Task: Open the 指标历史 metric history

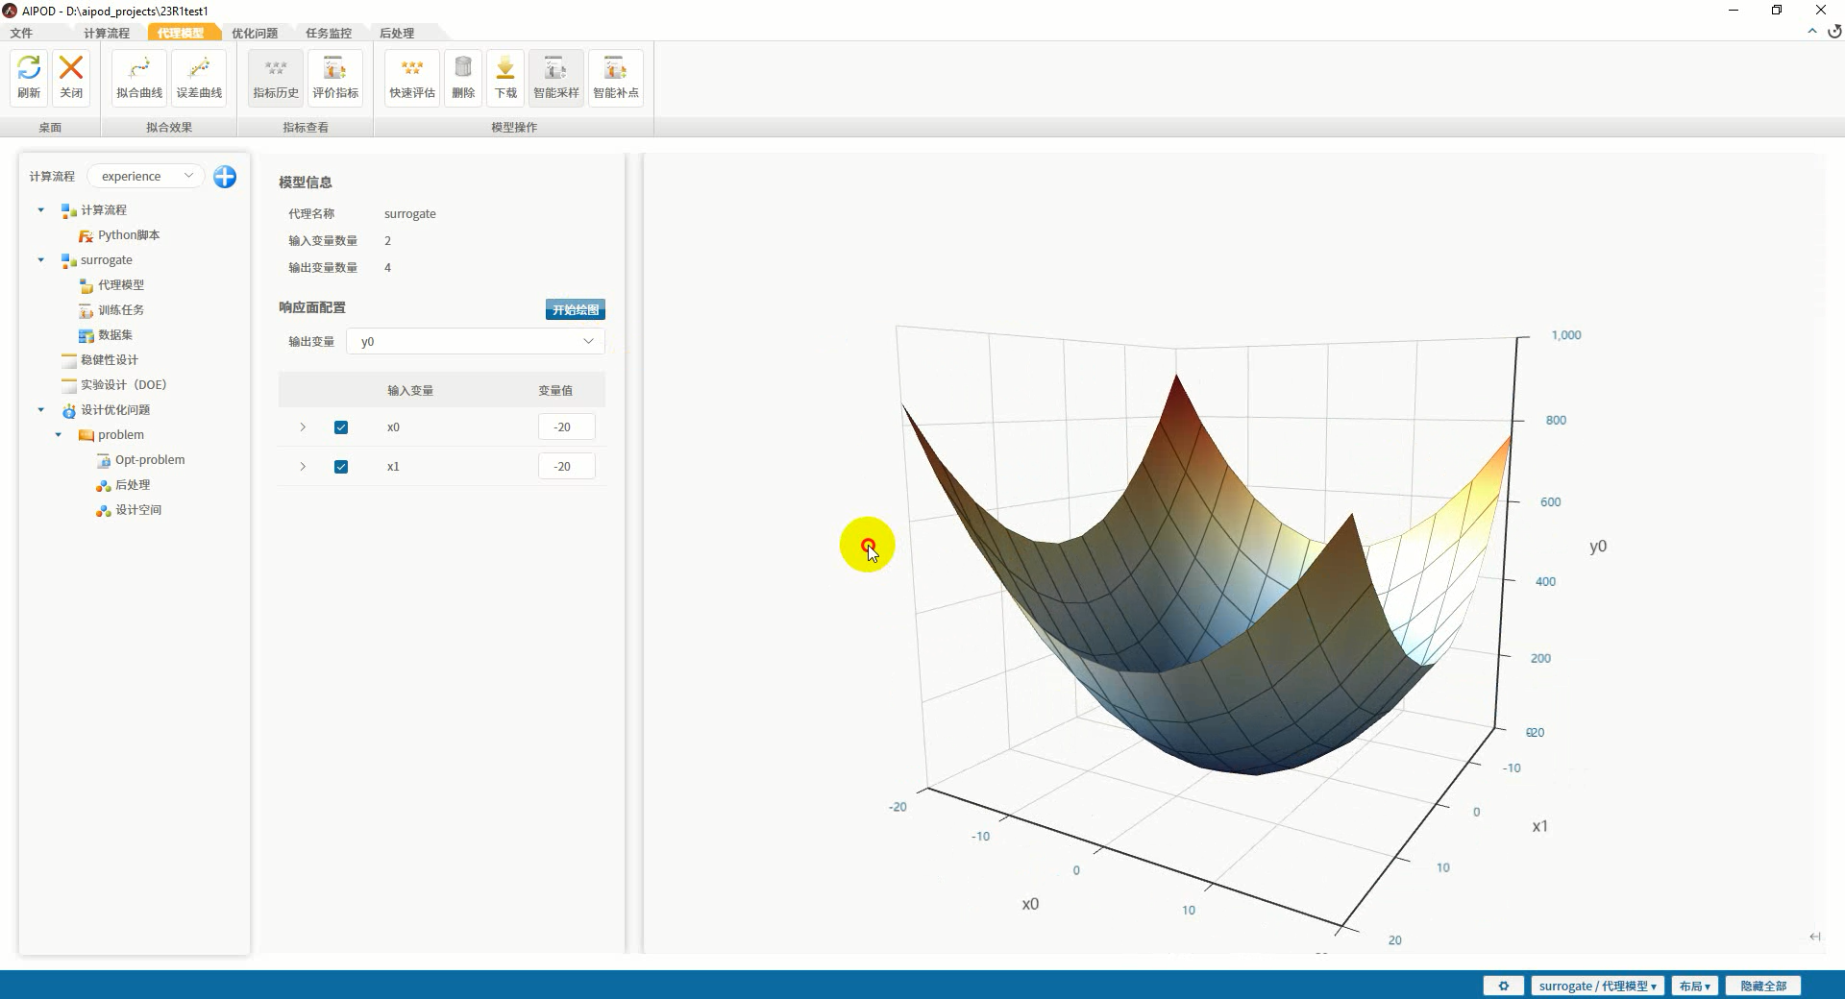Action: click(276, 77)
